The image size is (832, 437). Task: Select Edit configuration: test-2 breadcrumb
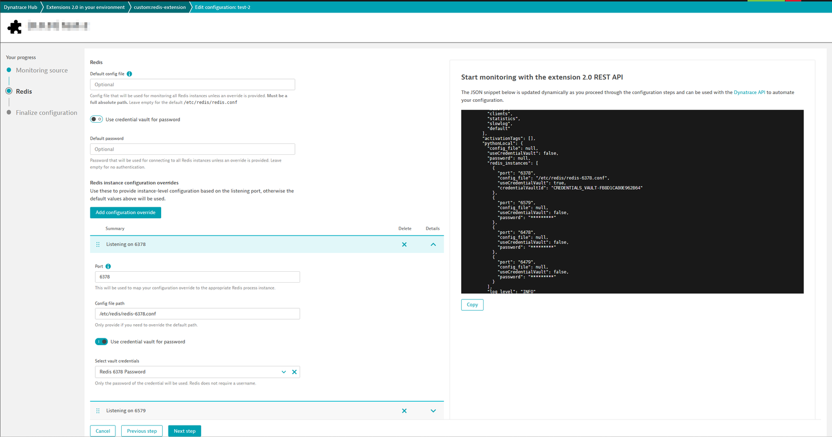tap(223, 7)
